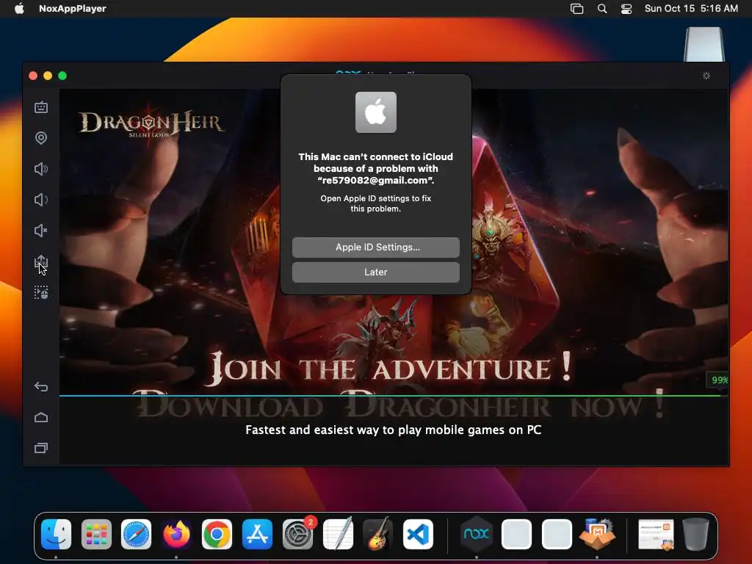This screenshot has width=752, height=564.
Task: Open Control Center in menu bar
Action: (626, 9)
